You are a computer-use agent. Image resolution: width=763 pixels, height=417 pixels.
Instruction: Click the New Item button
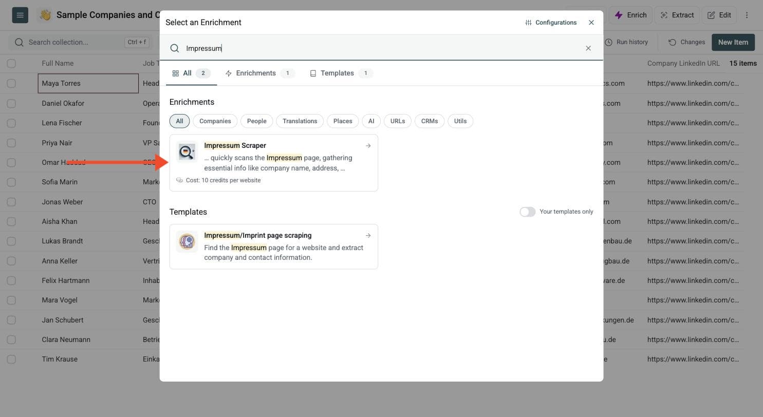[733, 42]
